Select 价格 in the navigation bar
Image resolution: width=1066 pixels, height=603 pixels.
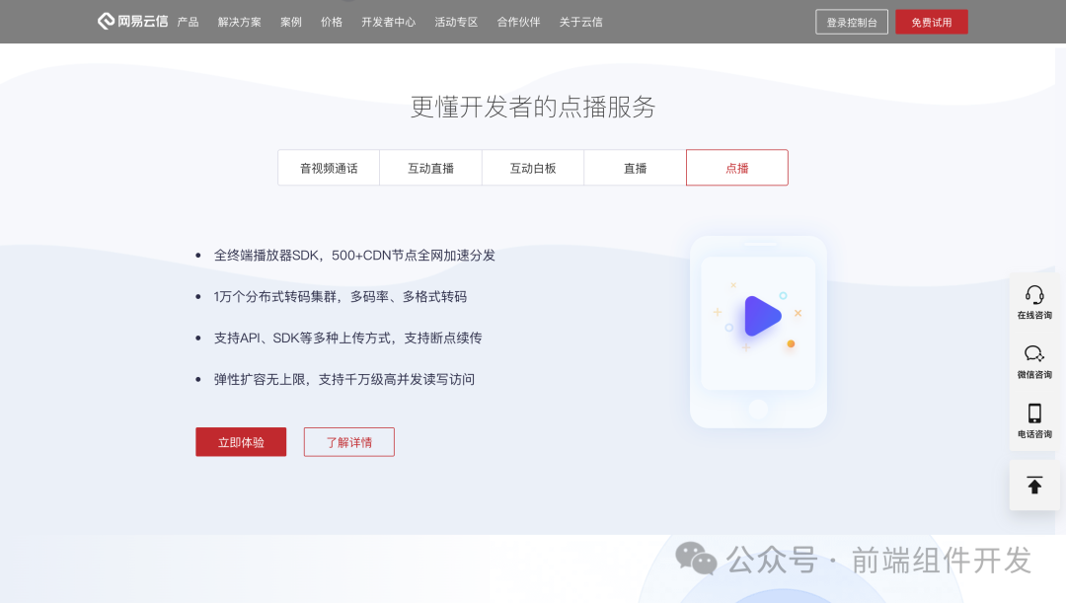332,21
